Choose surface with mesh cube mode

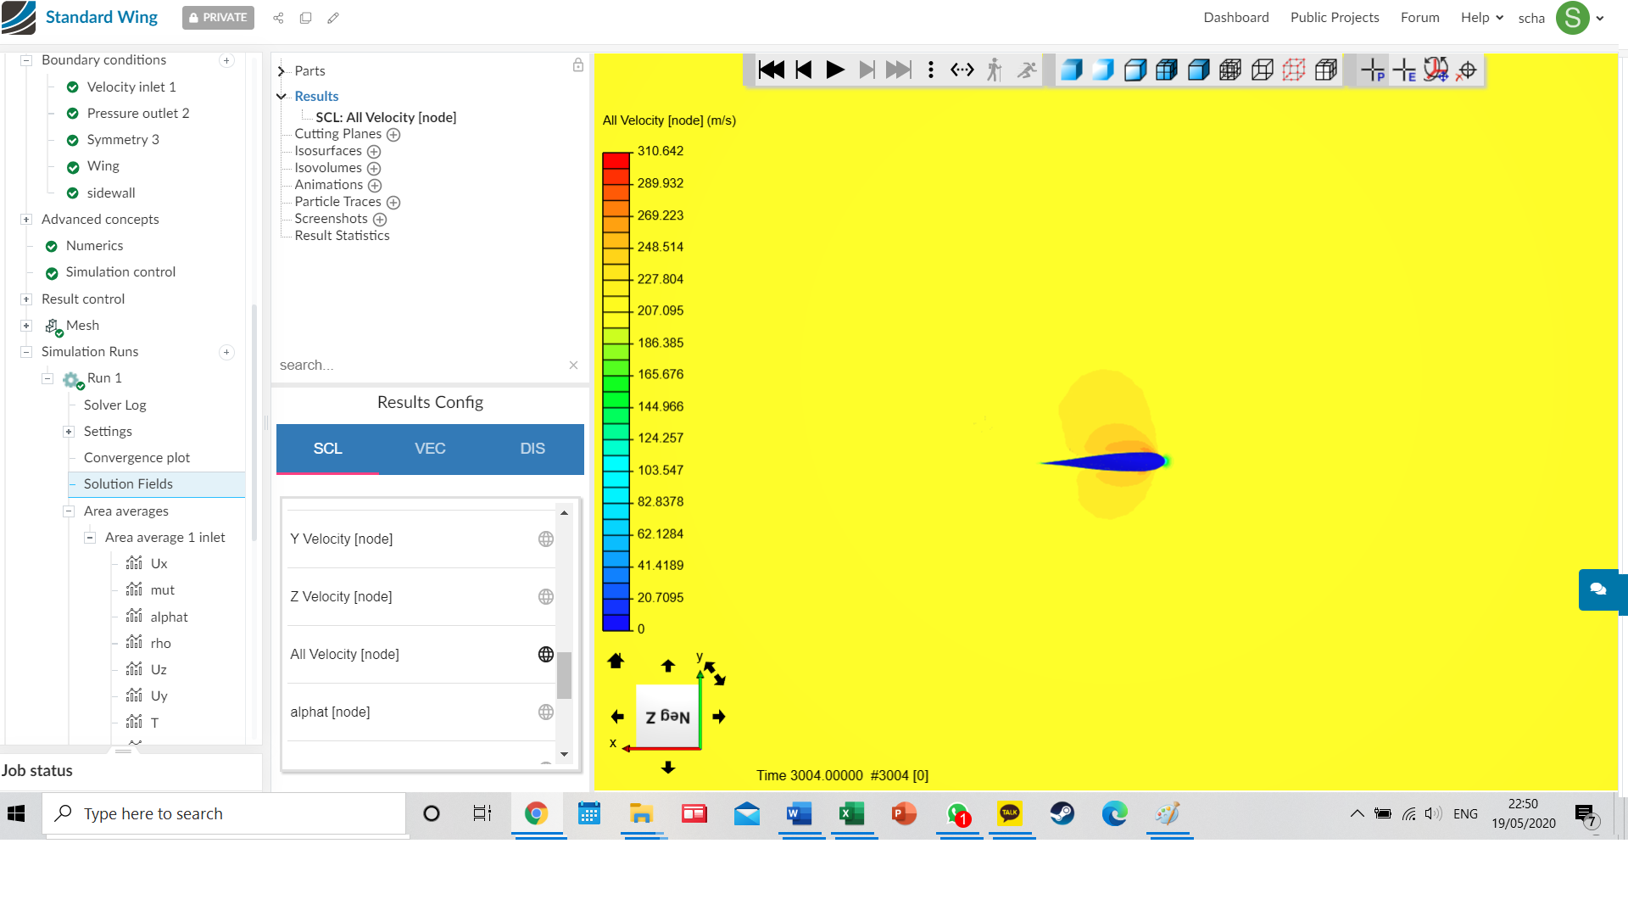(1167, 70)
